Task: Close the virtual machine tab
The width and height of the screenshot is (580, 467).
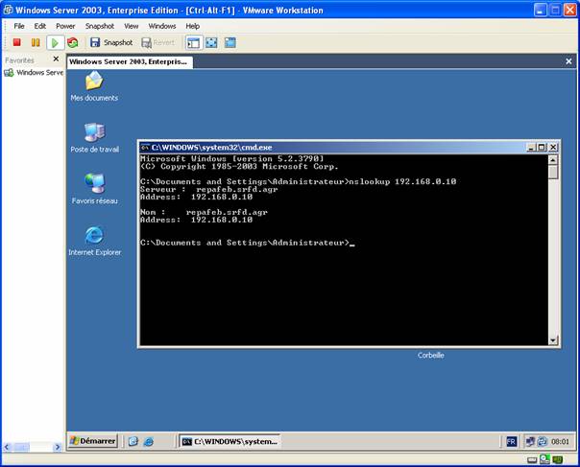Action: click(568, 61)
